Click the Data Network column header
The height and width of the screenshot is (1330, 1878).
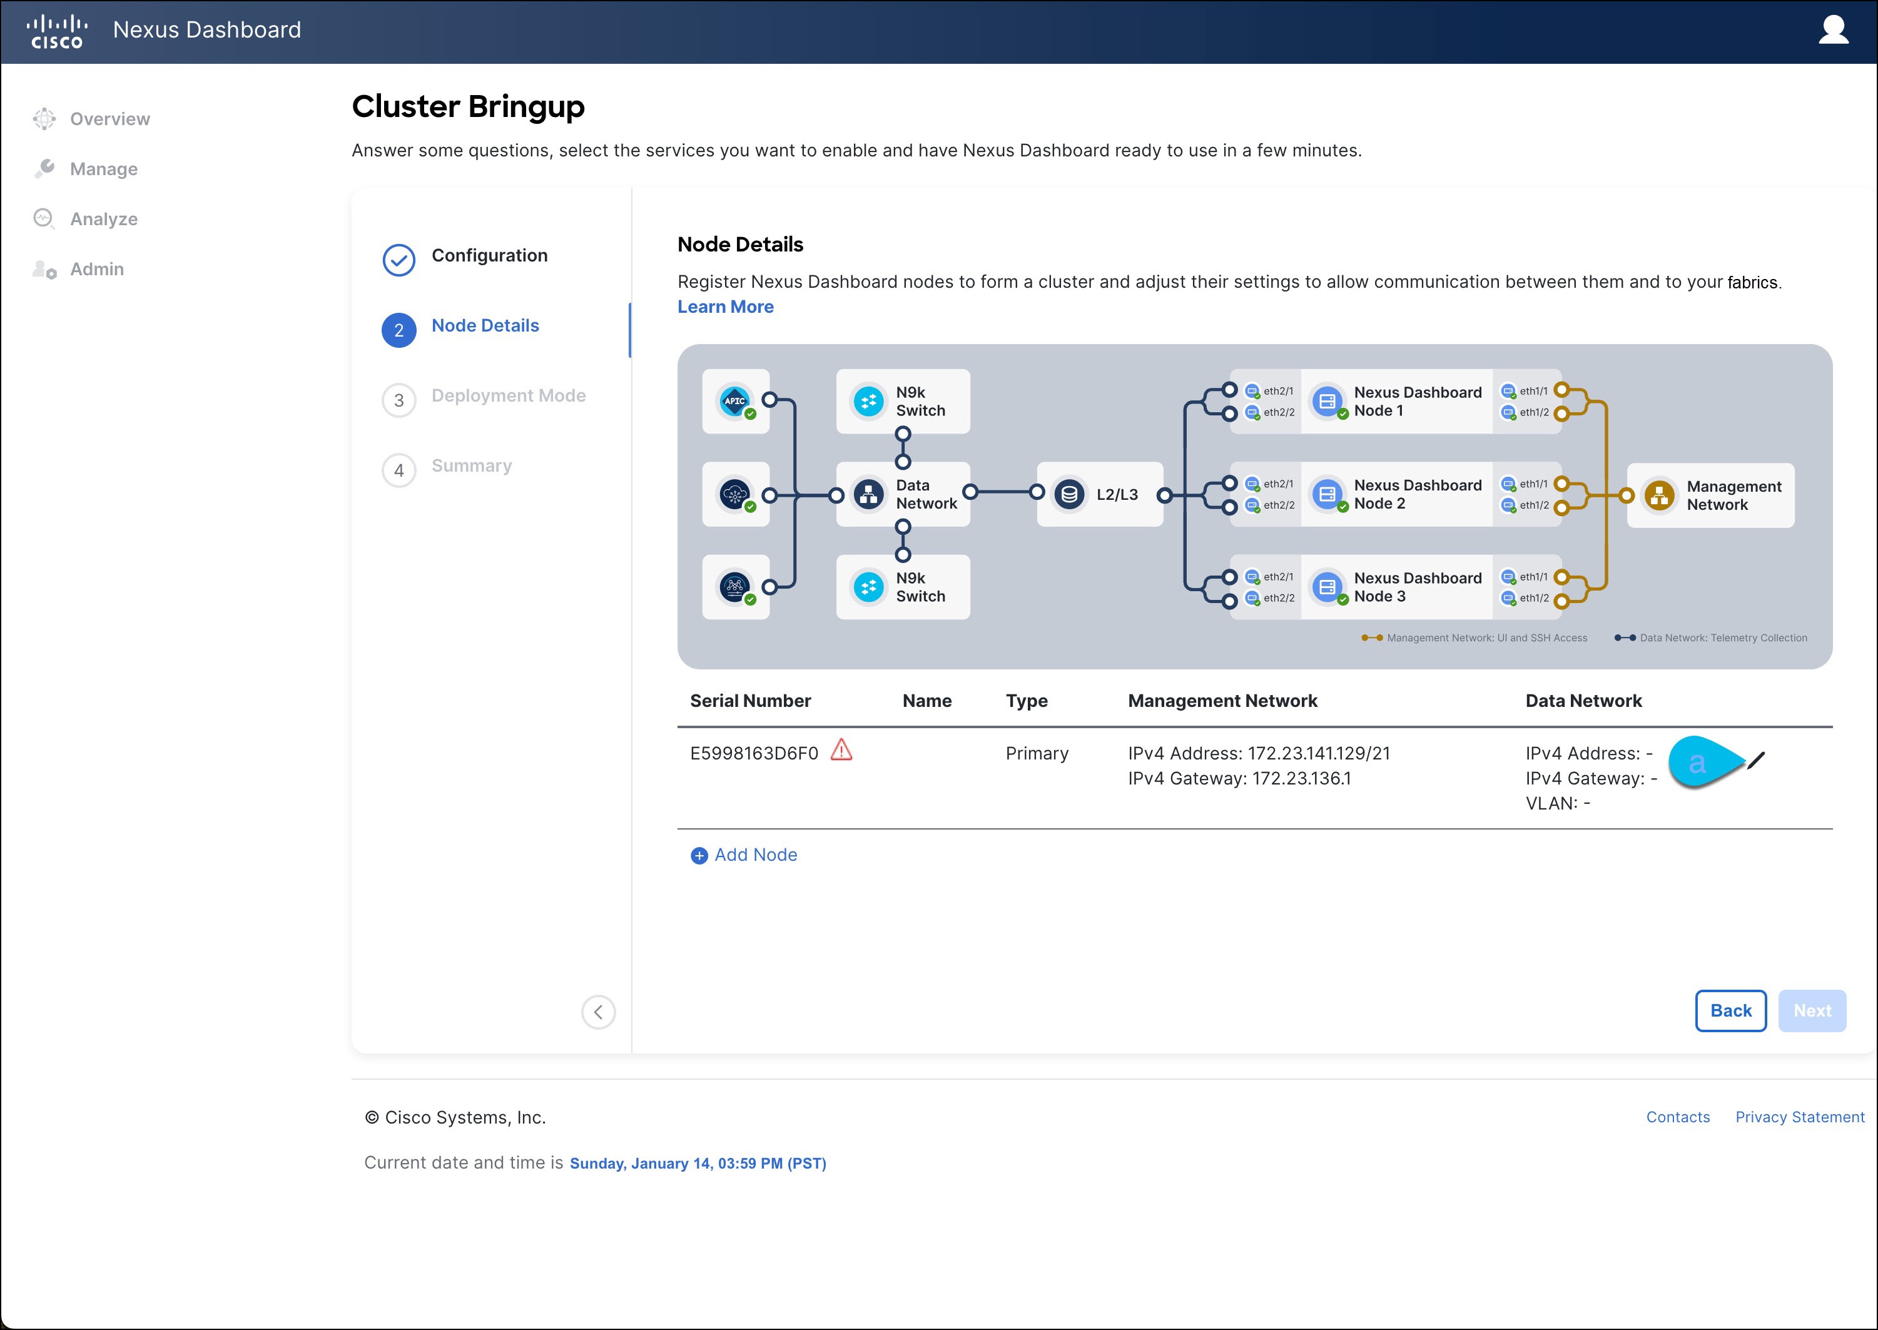(1583, 700)
